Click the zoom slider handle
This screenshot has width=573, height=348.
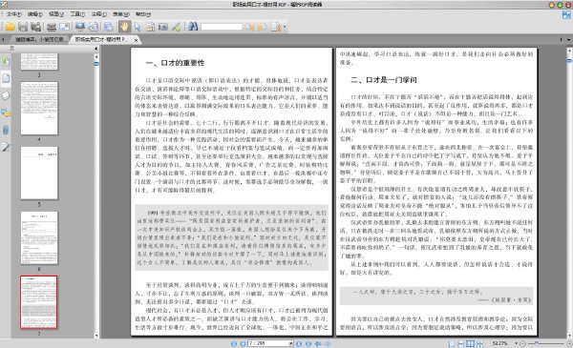pos(536,343)
